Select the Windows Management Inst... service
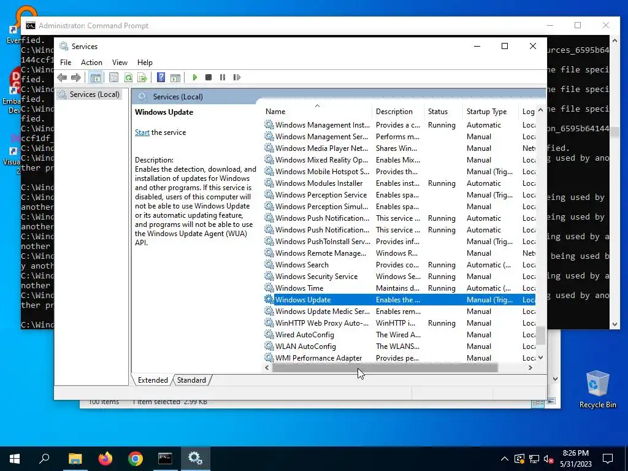The image size is (628, 471). click(323, 125)
